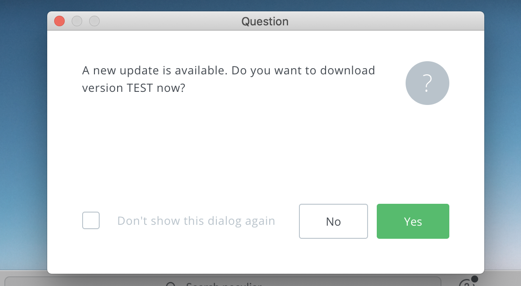Close the Question dialog with the red button
Screen dimensions: 521x286
[59, 21]
